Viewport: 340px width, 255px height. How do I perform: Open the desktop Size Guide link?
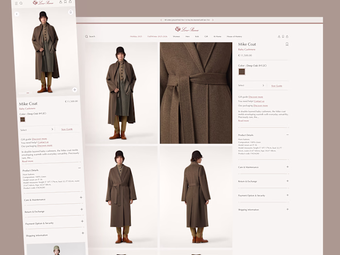pyautogui.click(x=277, y=86)
